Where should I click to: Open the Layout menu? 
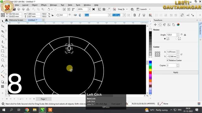click(x=25, y=5)
